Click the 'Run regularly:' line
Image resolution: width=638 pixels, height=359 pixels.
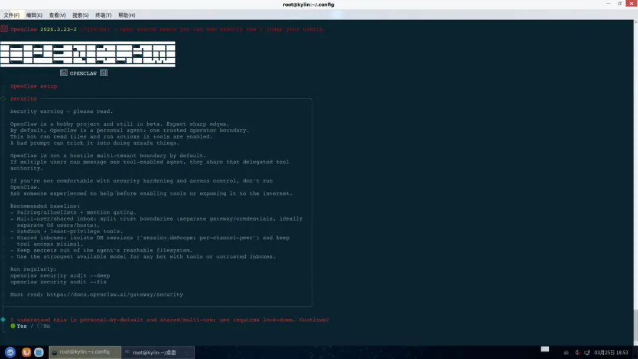click(33, 269)
